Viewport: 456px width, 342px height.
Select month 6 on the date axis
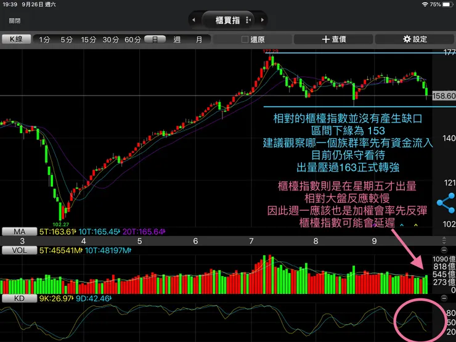pos(195,241)
